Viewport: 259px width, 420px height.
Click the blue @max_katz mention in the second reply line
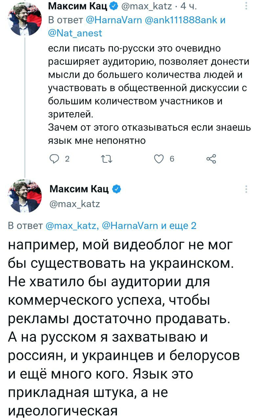click(x=71, y=225)
